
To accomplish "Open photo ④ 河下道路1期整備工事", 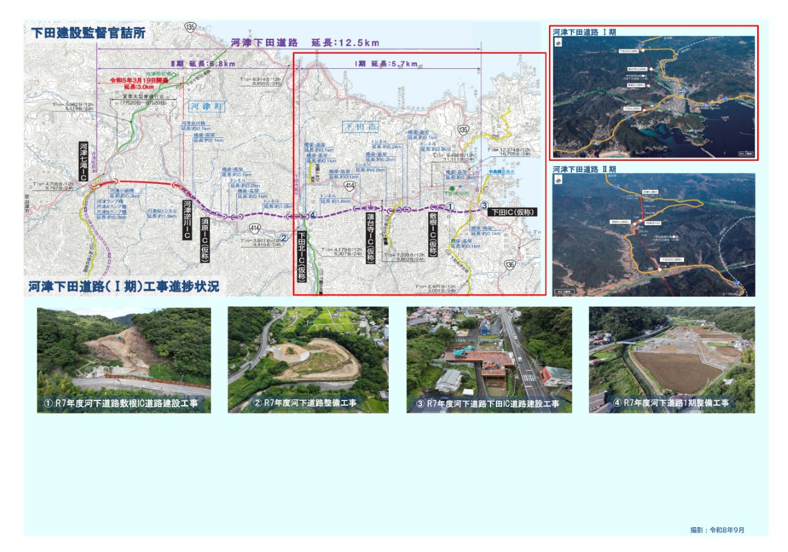I will coord(672,360).
